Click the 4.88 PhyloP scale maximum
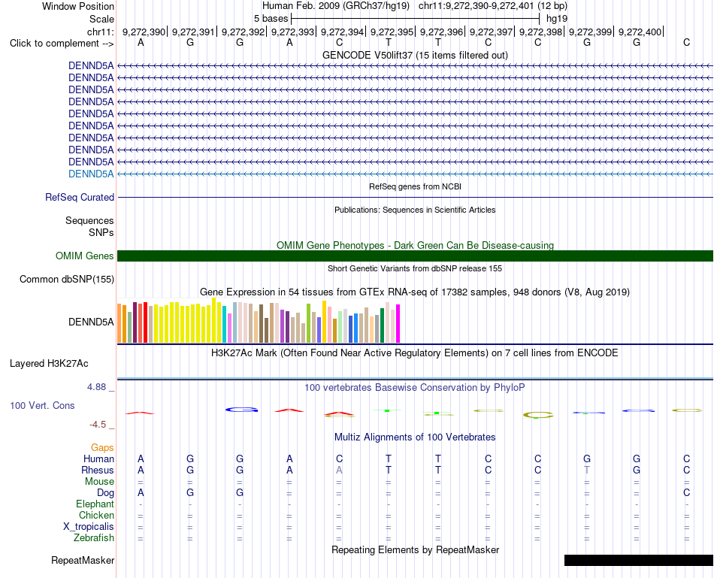 pos(96,387)
